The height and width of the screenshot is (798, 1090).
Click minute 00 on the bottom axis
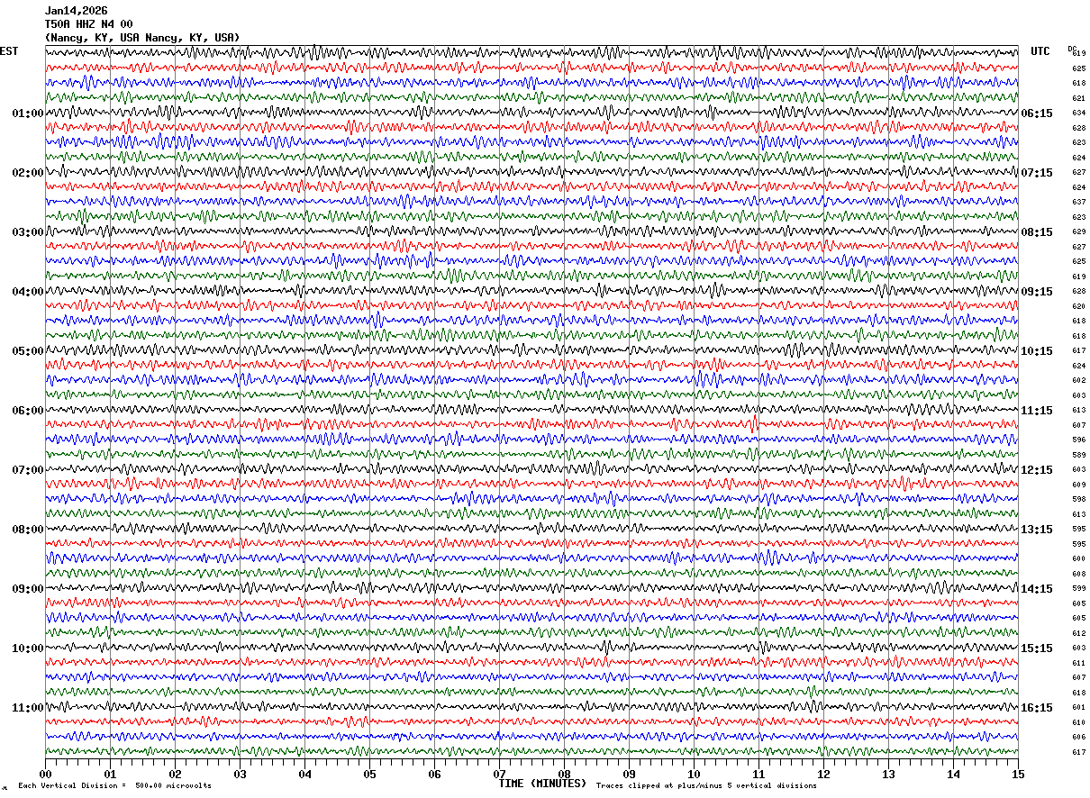coord(45,774)
